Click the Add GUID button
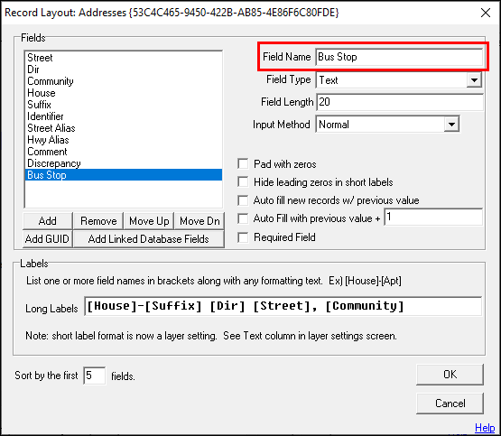 tap(48, 239)
